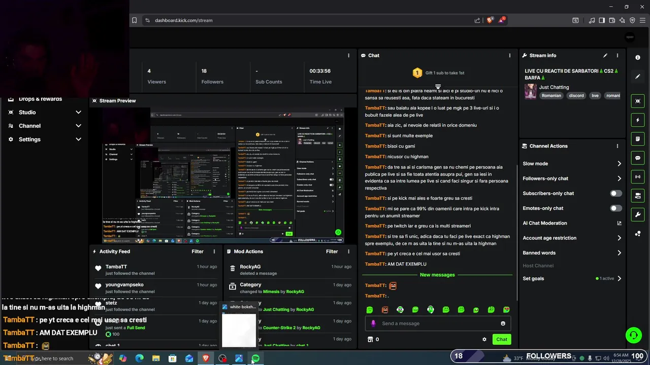Screen dimensions: 650x365
Task: Click TambaTT in the Activity Feed
Action: [x=116, y=267]
